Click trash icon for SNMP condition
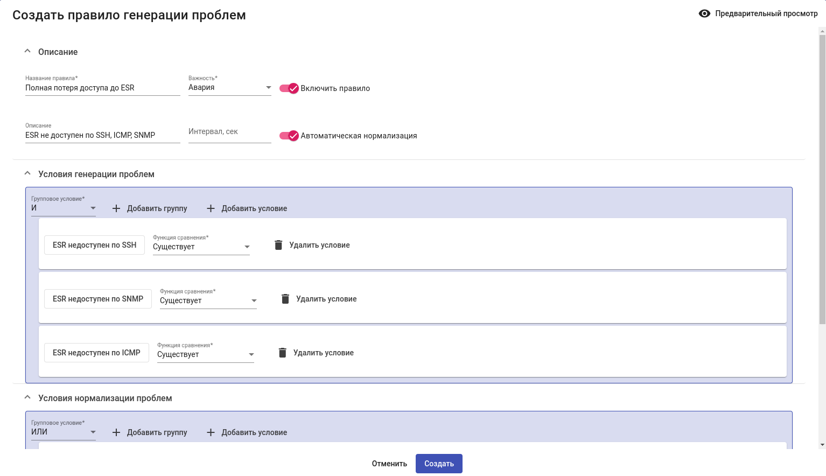 click(285, 299)
